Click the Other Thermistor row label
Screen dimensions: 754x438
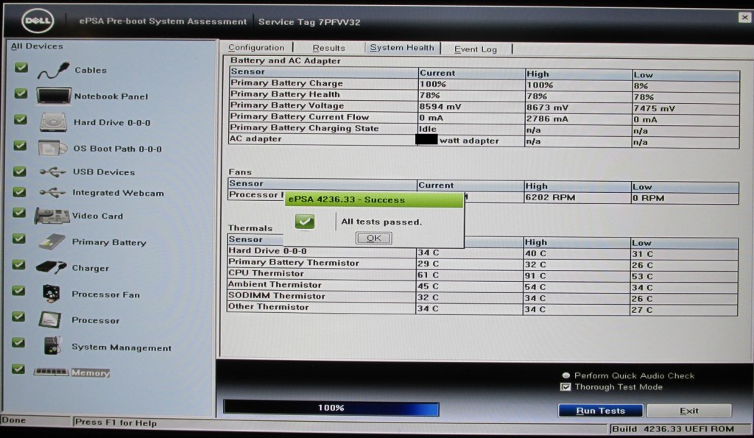pyautogui.click(x=268, y=307)
